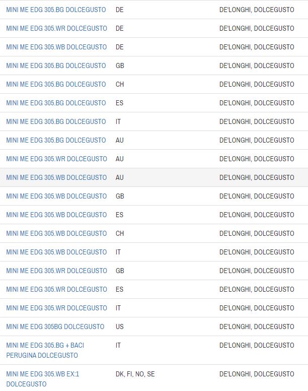
Task: Select MINI ME EDG 305.WR link for ES
Action: (x=56, y=289)
